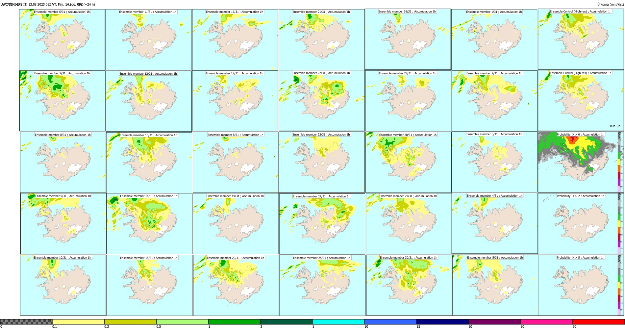Pick the pale yellow 0.1–0.3 legend swatch
The width and height of the screenshot is (625, 329).
point(78,322)
